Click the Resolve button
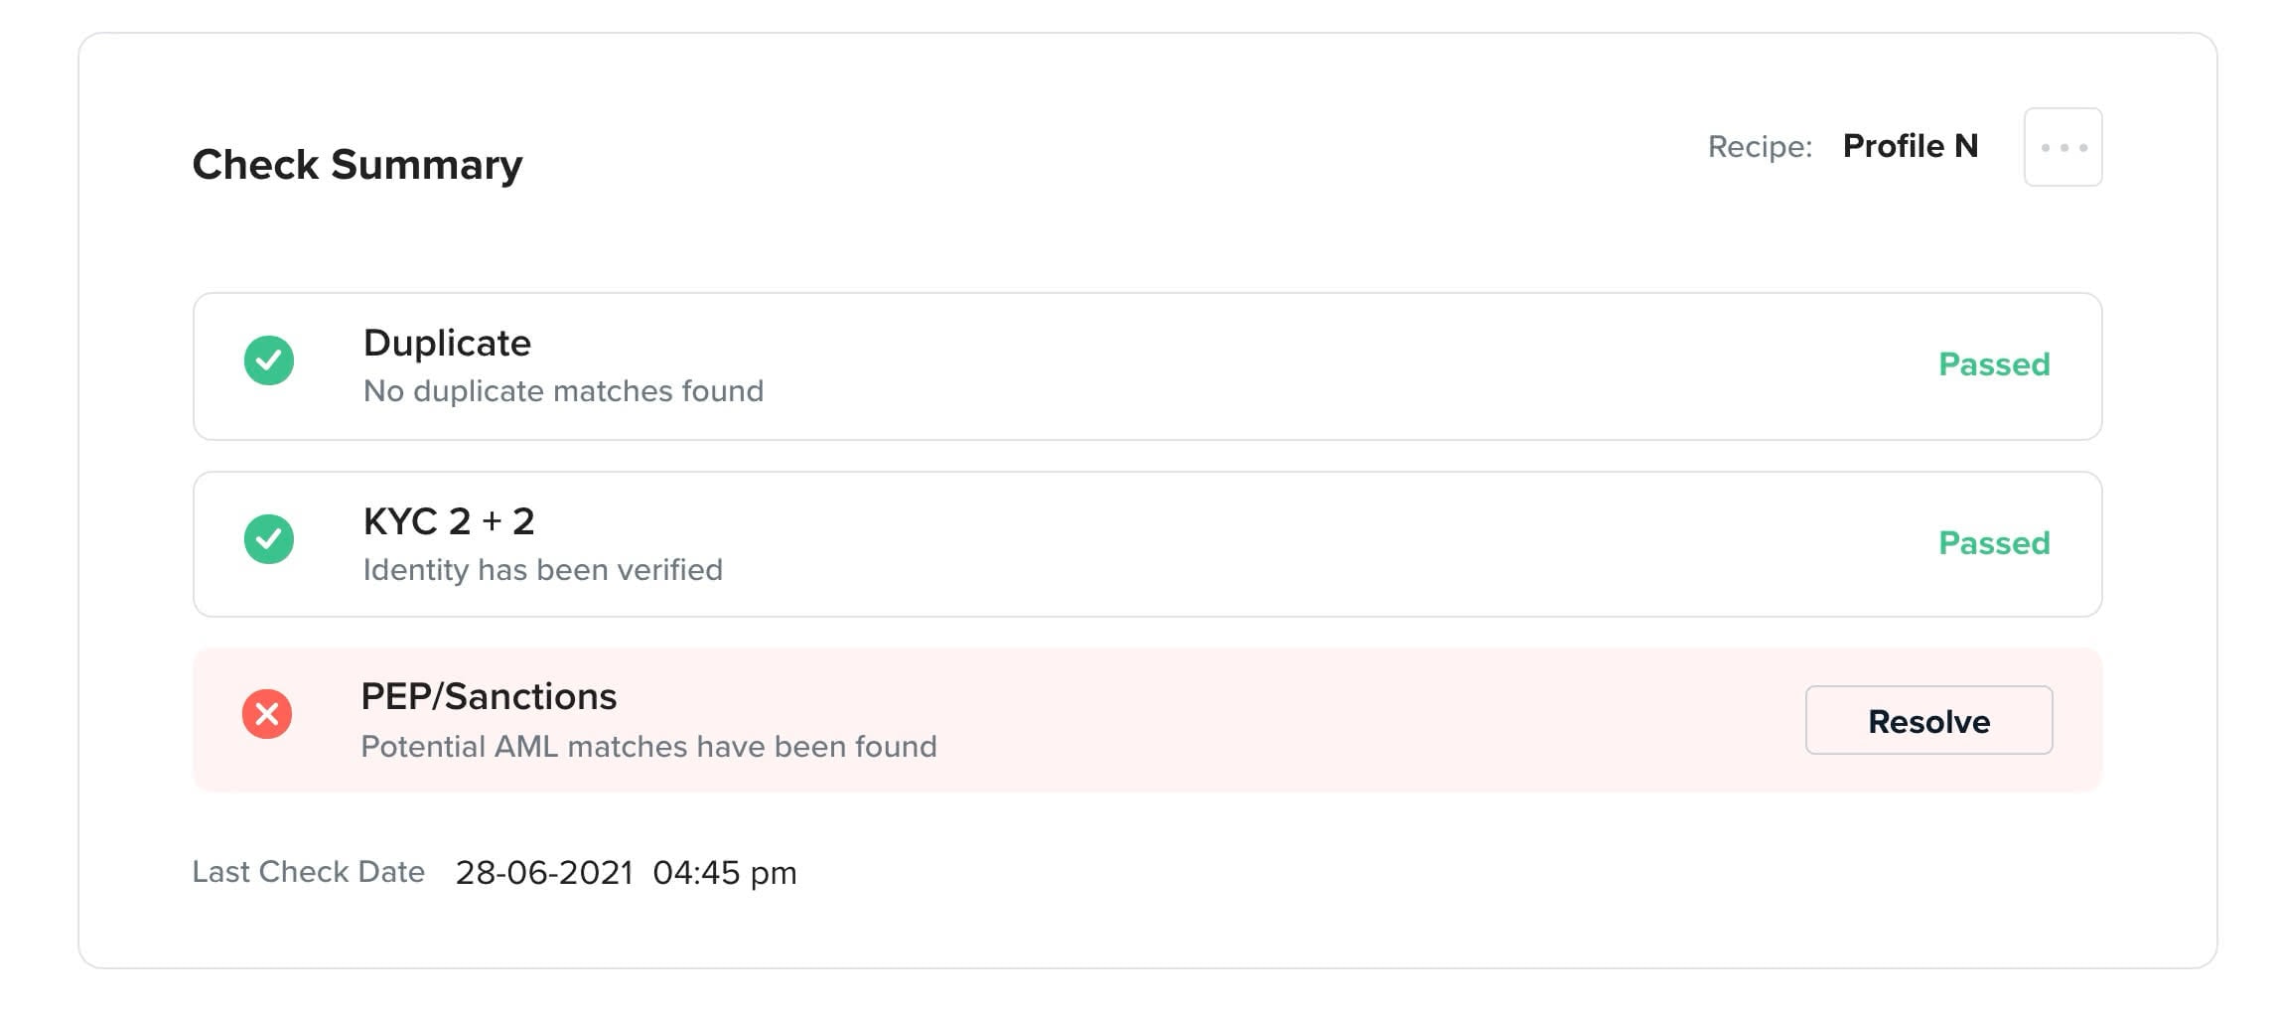2276x1009 pixels. point(1928,720)
